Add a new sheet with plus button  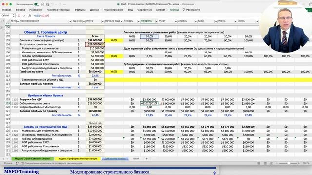[147, 159]
